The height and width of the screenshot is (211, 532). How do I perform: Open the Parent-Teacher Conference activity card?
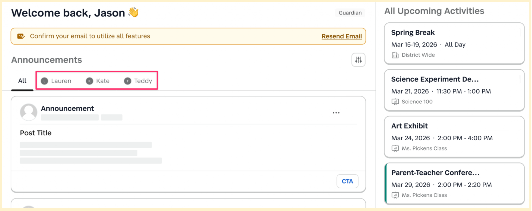pyautogui.click(x=454, y=184)
